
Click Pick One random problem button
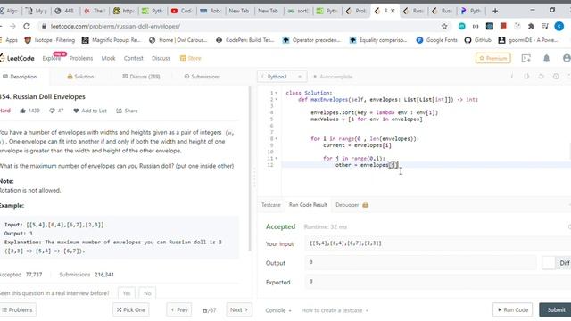pyautogui.click(x=131, y=309)
